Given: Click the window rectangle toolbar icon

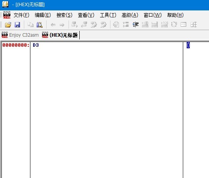Looking at the screenshot, I should click(184, 25).
